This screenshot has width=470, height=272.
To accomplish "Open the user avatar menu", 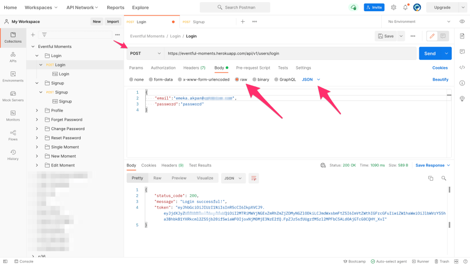I will pyautogui.click(x=417, y=7).
